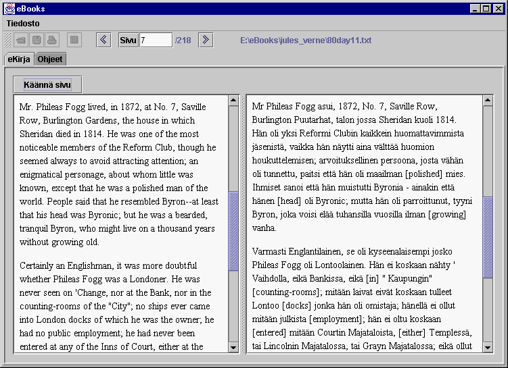Click down arrow of left pane scrollbar
Screen dimensions: 508x368
[233, 348]
